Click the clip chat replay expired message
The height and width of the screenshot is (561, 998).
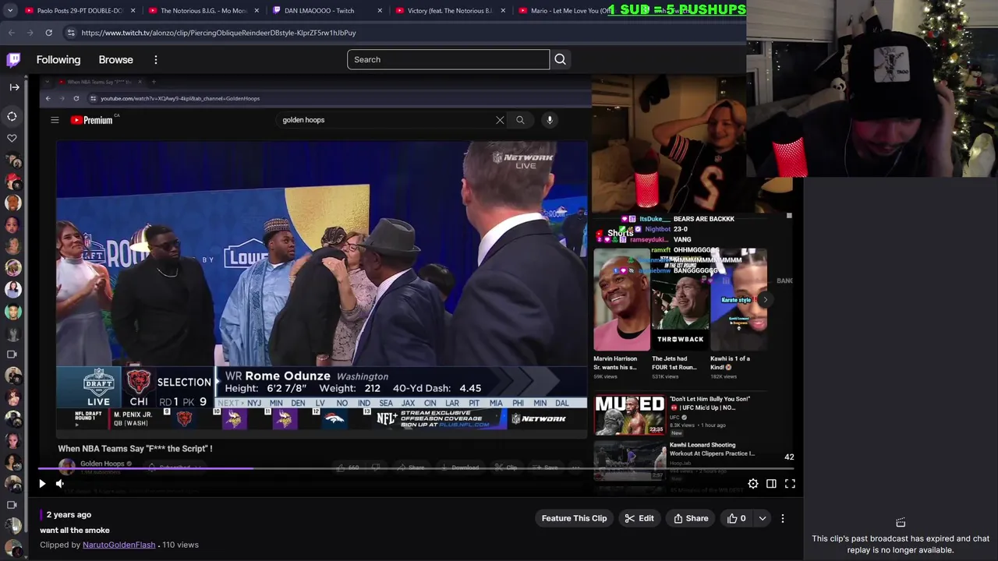pyautogui.click(x=901, y=544)
